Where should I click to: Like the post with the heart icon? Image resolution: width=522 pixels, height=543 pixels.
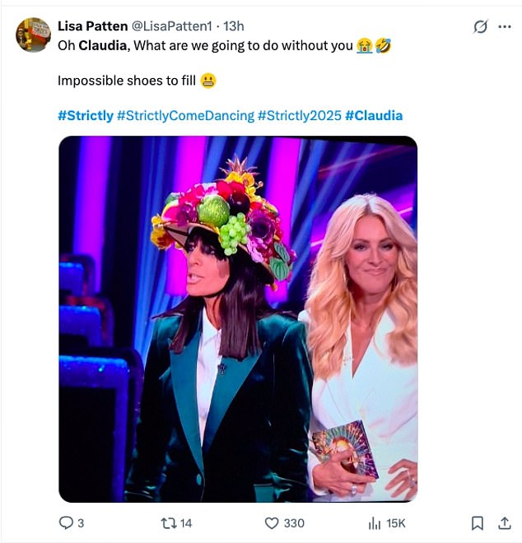(x=272, y=522)
